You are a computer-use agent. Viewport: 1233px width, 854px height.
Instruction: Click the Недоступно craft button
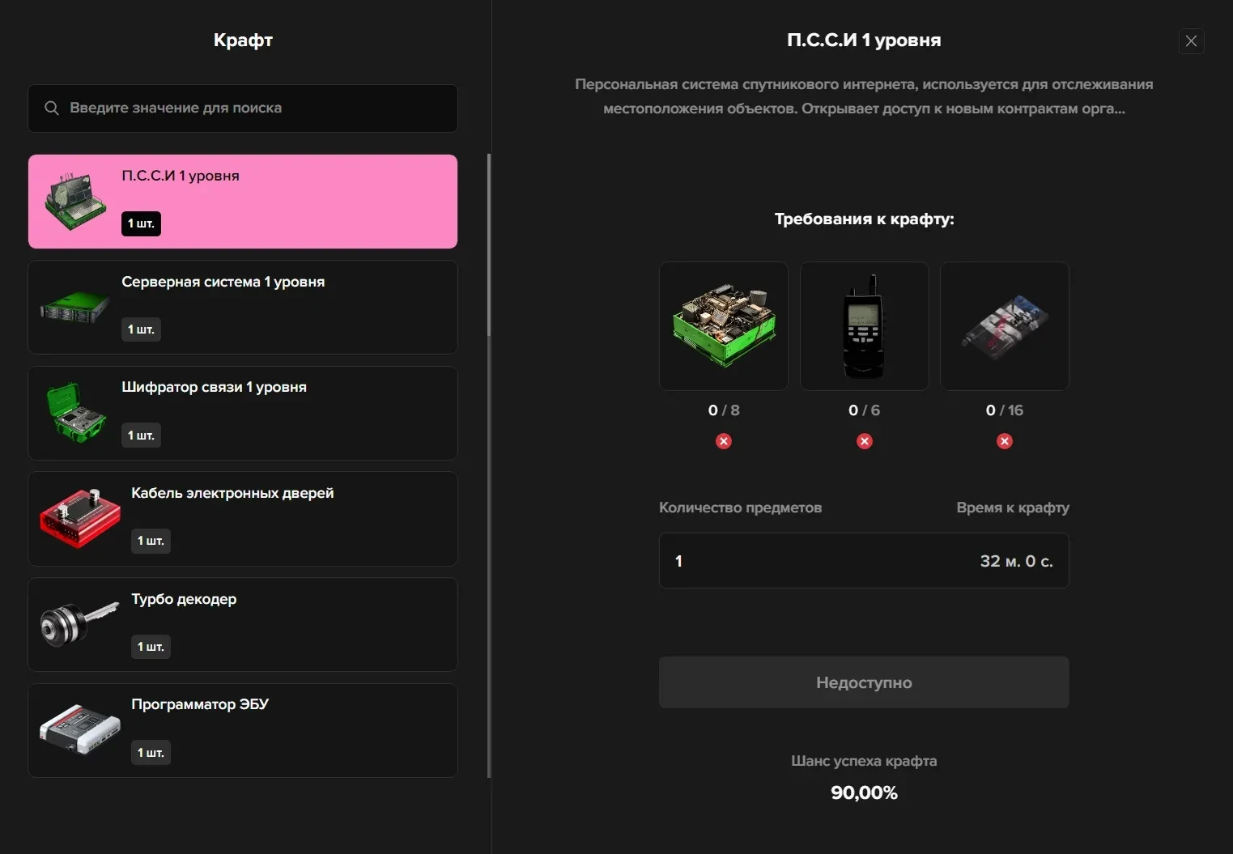point(864,682)
